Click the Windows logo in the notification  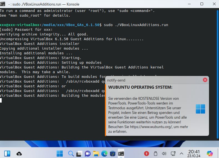[x=200, y=109]
